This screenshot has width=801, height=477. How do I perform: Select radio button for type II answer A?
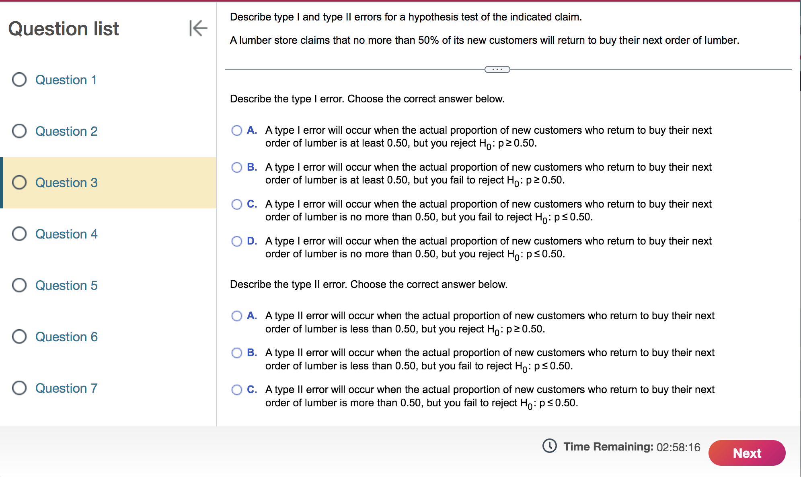point(237,316)
